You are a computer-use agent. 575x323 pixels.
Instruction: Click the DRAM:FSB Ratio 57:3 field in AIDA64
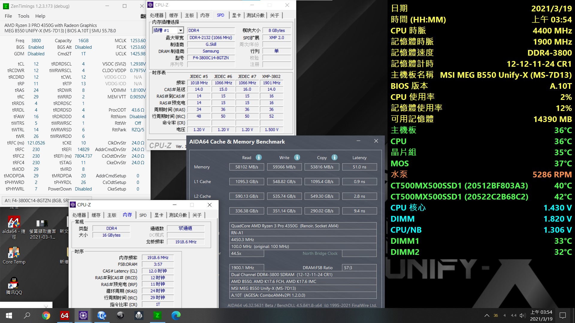pyautogui.click(x=359, y=268)
